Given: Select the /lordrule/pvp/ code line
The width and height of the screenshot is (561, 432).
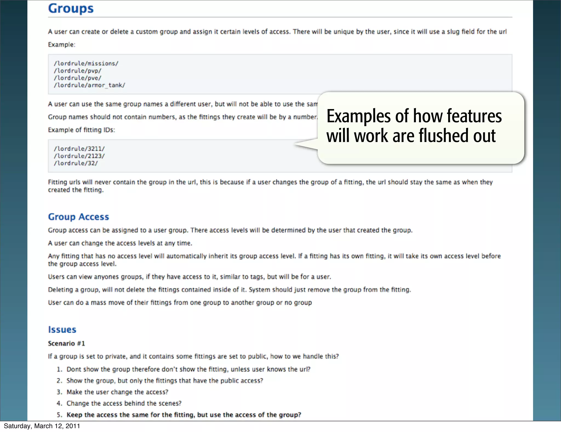Looking at the screenshot, I should (78, 71).
